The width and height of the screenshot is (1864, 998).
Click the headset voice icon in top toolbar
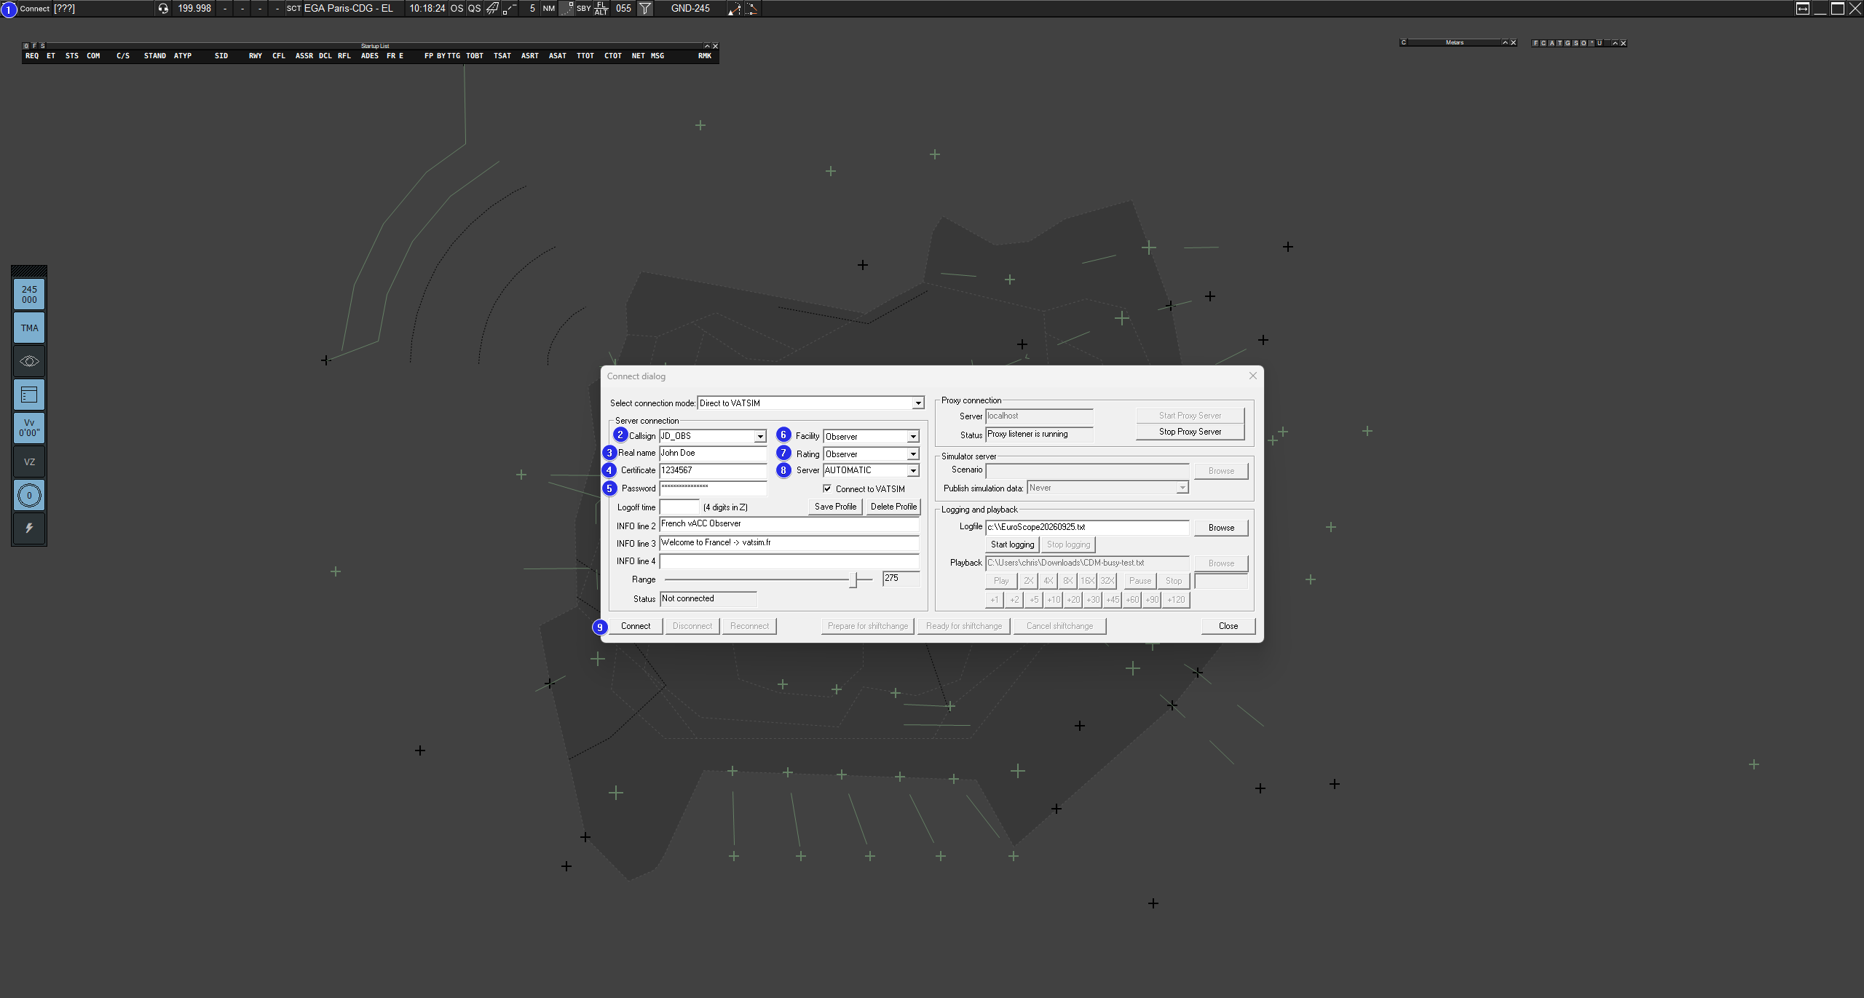pyautogui.click(x=163, y=9)
